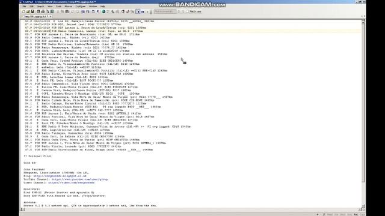Click inside the incremental find input field

point(165,11)
